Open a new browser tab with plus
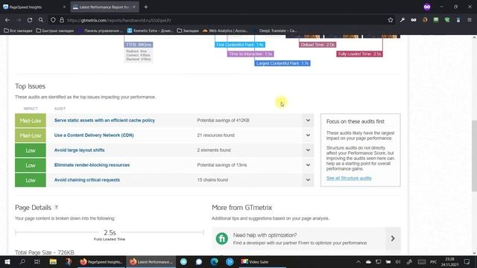The image size is (477, 268). [x=146, y=7]
